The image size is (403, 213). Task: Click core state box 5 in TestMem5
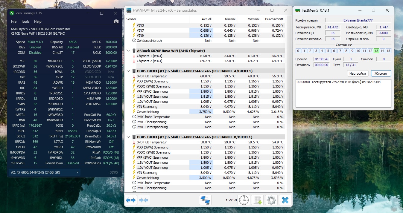pyautogui.click(x=328, y=51)
